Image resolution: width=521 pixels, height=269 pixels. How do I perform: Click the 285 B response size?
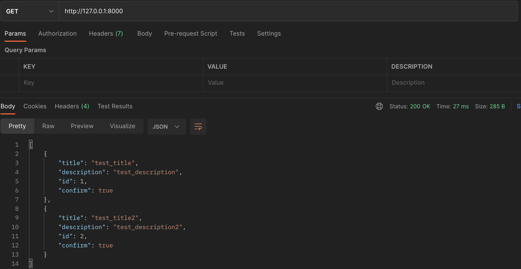click(x=497, y=106)
